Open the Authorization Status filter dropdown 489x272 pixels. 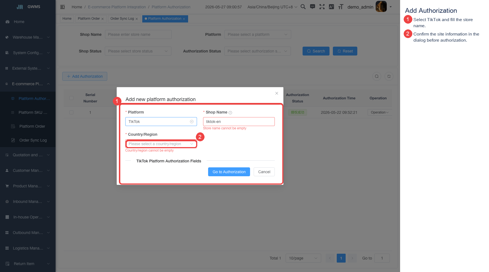(x=258, y=51)
